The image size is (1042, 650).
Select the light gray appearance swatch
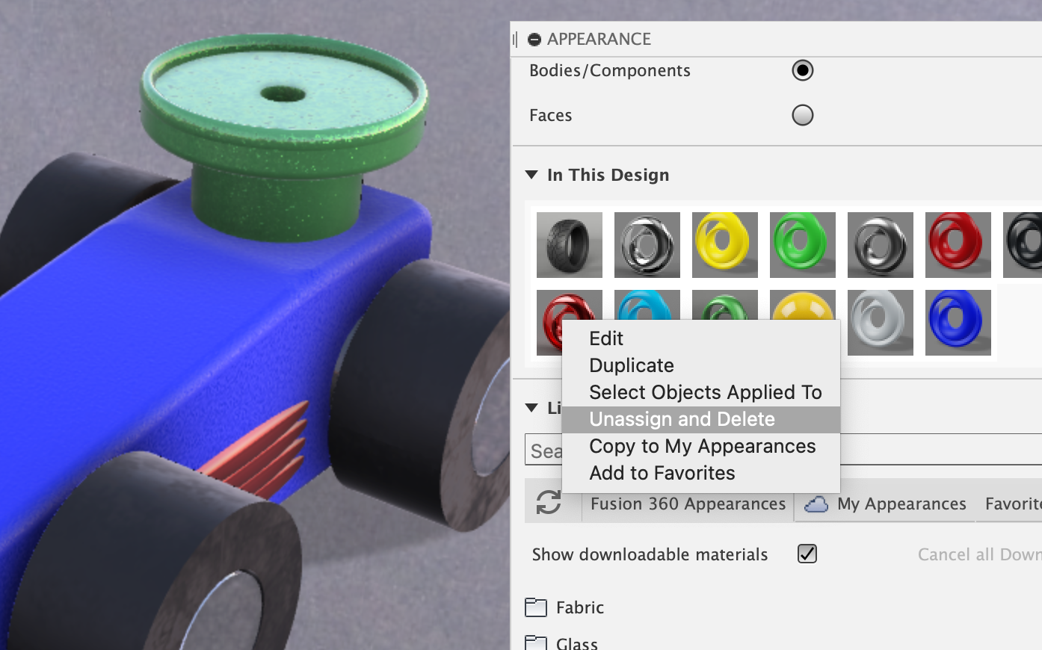click(x=881, y=323)
